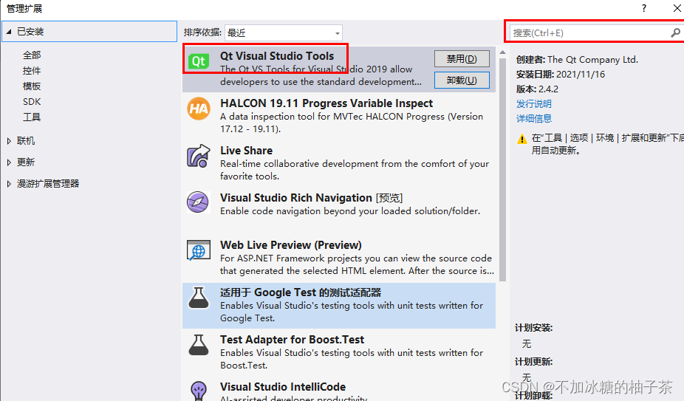This screenshot has height=401, width=684.
Task: Collapse the 已安装 category
Action: [9, 32]
